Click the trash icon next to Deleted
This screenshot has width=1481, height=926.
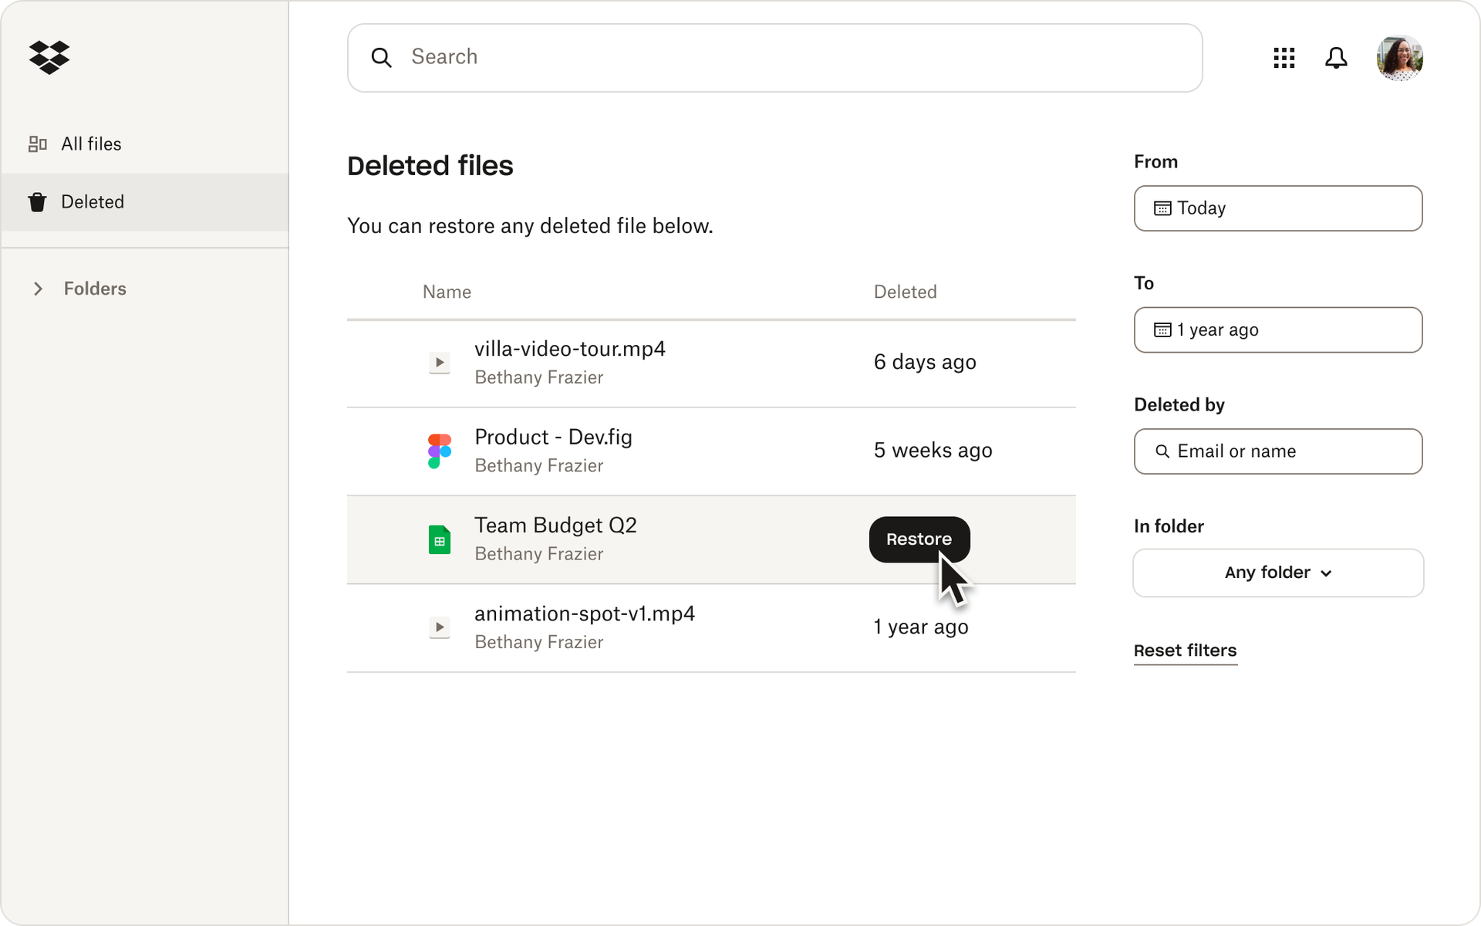click(37, 201)
